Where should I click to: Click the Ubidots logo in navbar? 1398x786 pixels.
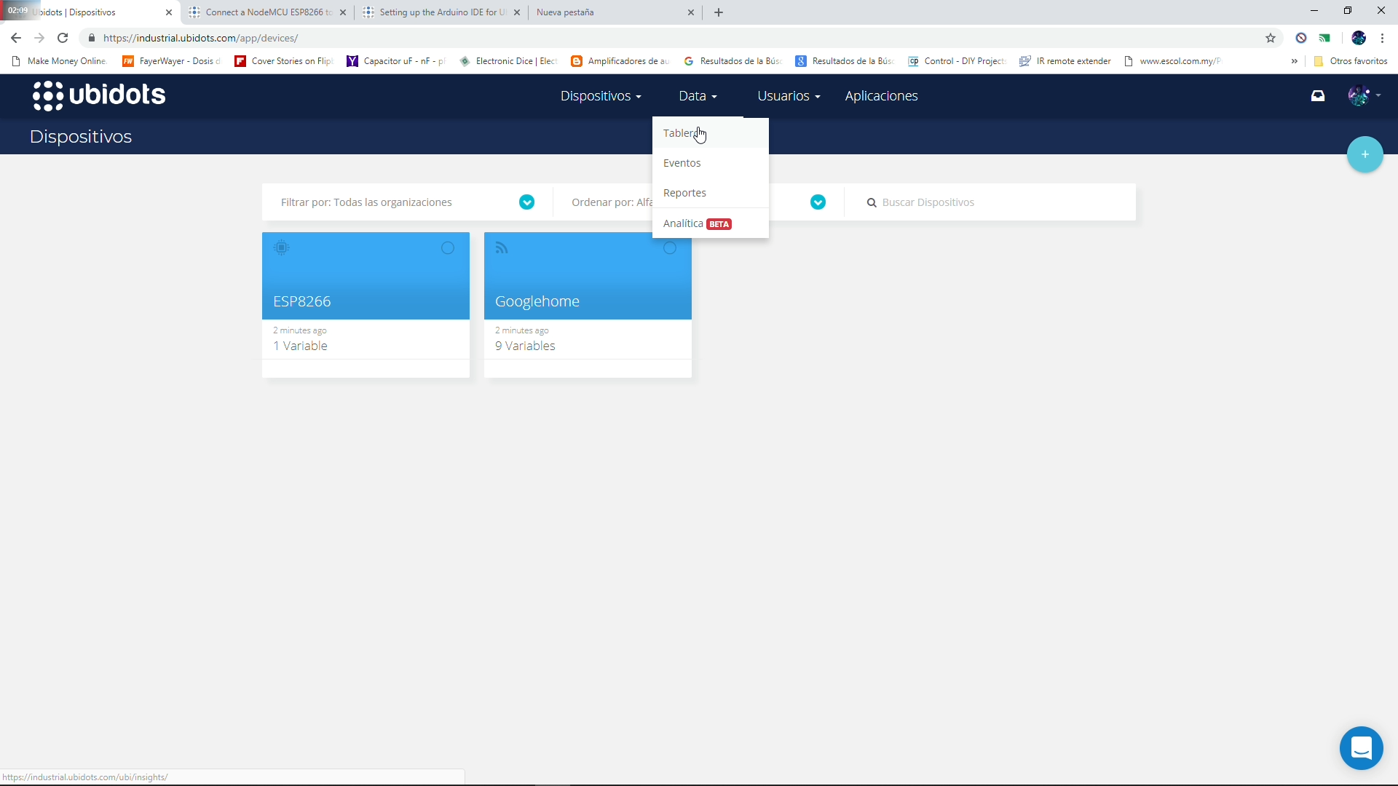[x=99, y=95]
